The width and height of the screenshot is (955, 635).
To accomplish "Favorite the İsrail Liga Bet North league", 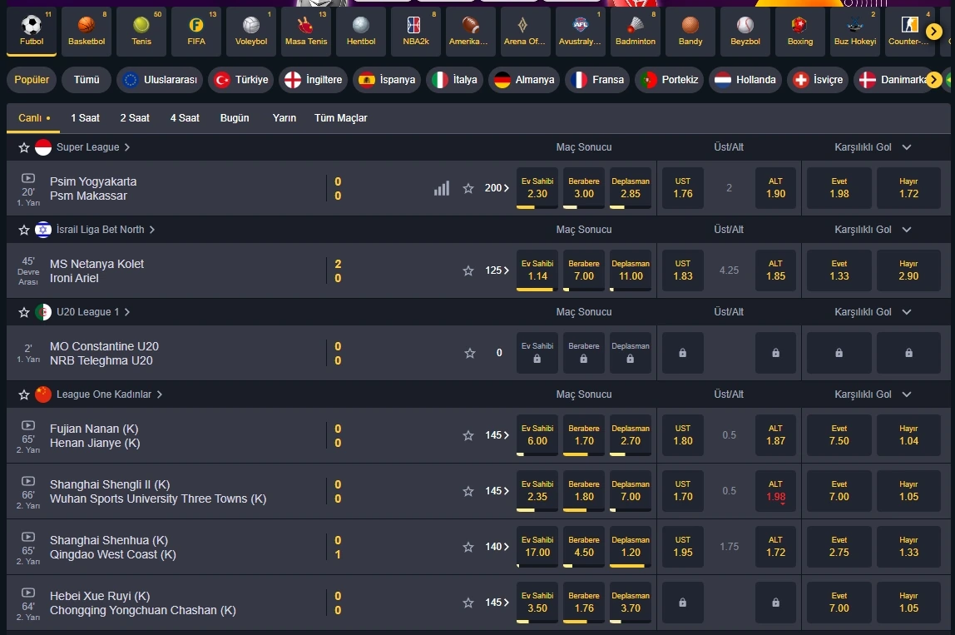I will 24,230.
